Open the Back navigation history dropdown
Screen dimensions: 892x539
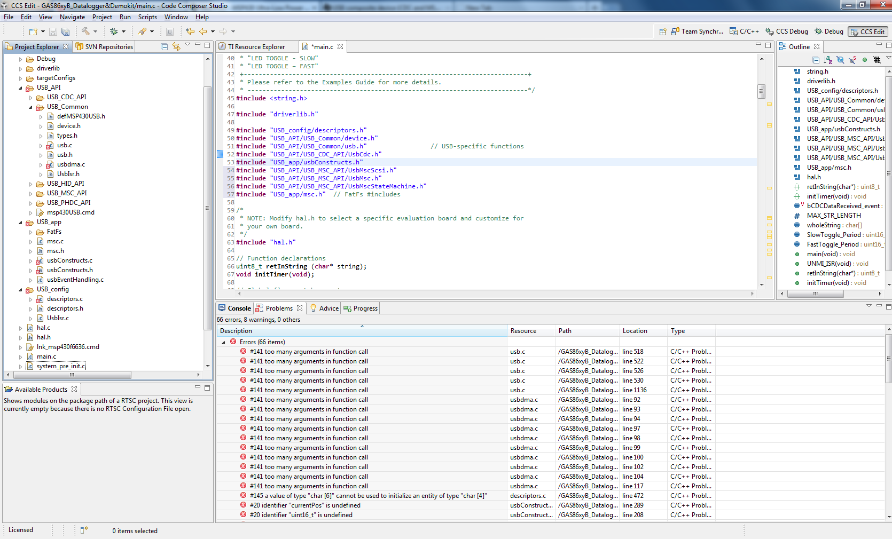pyautogui.click(x=213, y=31)
